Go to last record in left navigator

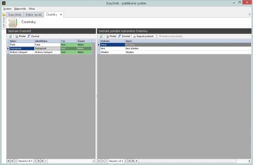tap(42, 161)
